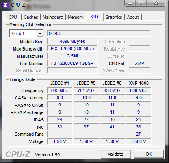The width and height of the screenshot is (169, 163).
Task: Close the CPU-Z window
Action: click(x=156, y=3)
